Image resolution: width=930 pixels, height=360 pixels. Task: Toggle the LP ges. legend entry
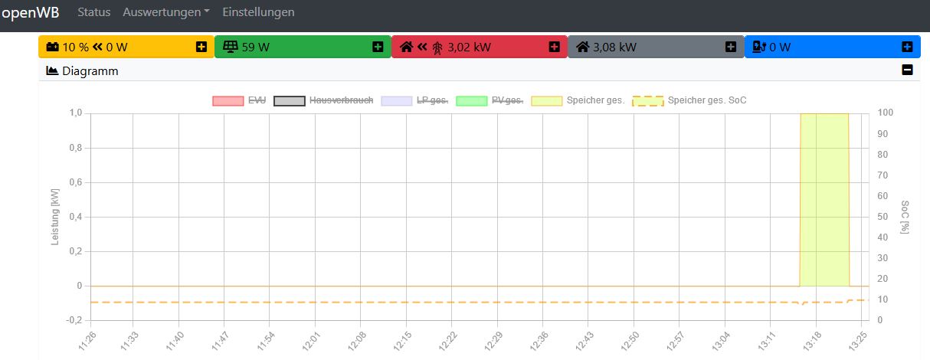coord(432,100)
